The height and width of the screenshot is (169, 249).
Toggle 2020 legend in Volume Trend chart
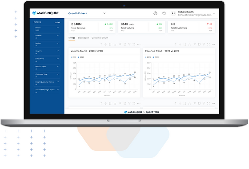(x=81, y=57)
